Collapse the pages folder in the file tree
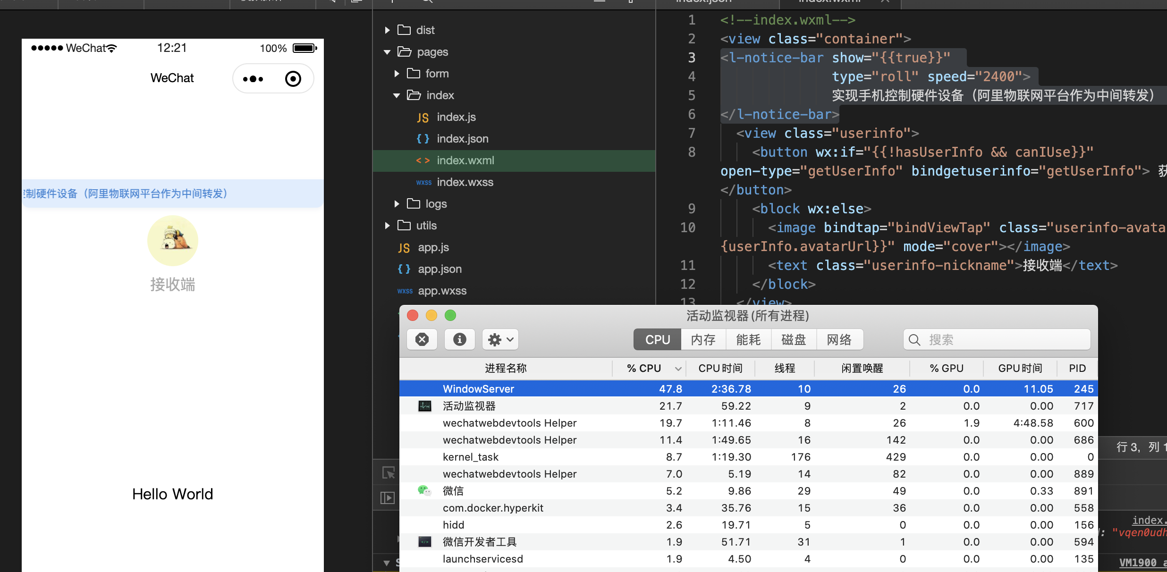1167x572 pixels. pyautogui.click(x=387, y=52)
